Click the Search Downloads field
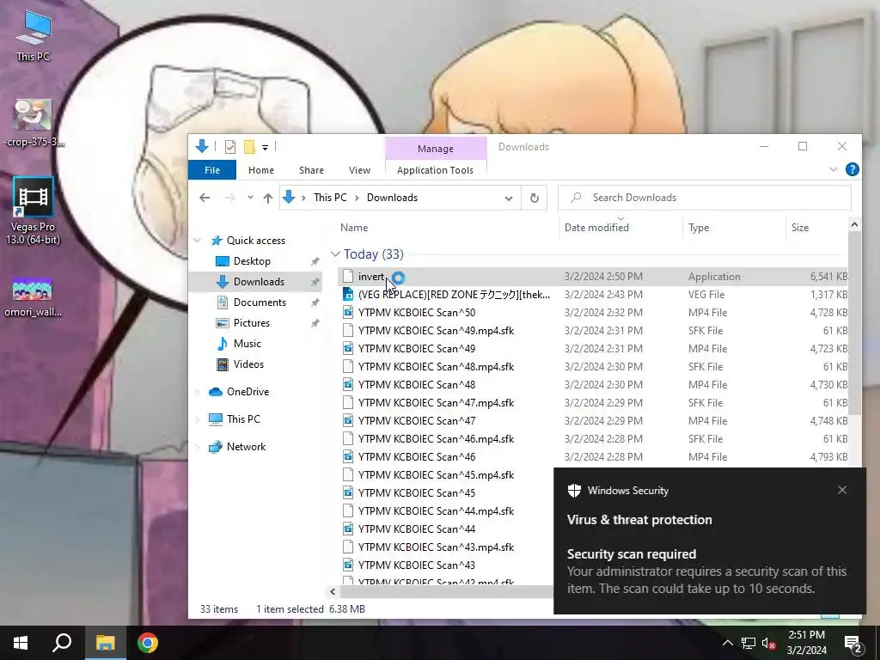880x660 pixels. click(x=705, y=198)
